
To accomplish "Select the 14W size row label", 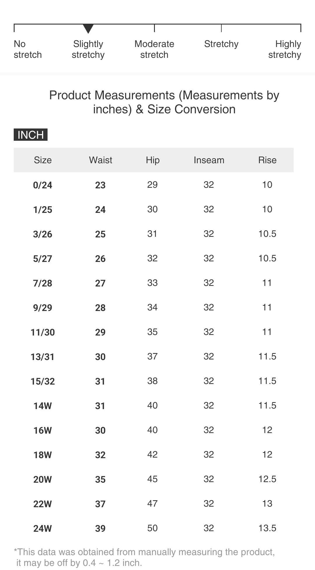I will (x=43, y=406).
